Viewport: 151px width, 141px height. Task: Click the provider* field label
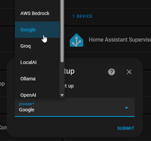coord(27,104)
